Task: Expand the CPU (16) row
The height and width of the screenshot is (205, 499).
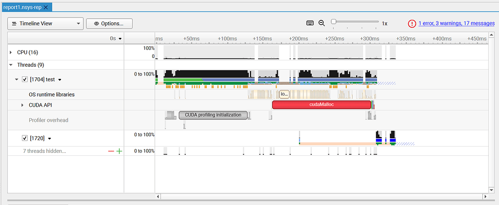Action: tap(11, 52)
